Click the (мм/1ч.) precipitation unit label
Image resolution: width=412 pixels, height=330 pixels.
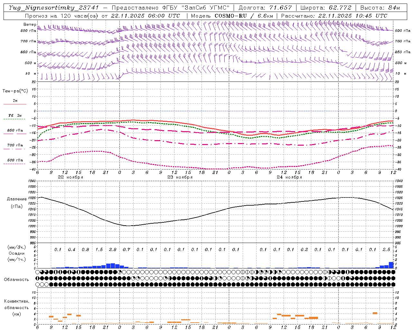tap(17, 259)
